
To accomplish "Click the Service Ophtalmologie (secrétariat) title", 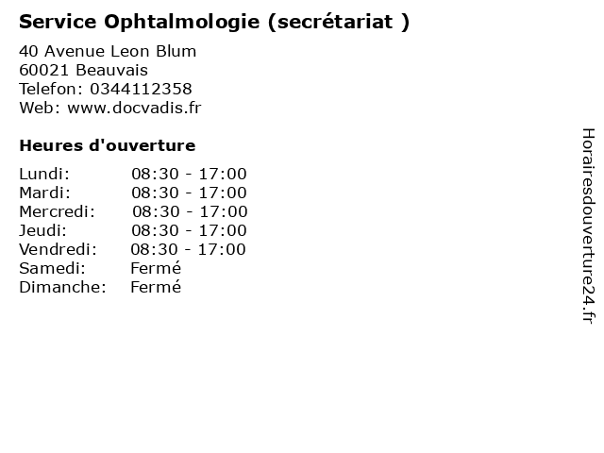I will pos(214,22).
